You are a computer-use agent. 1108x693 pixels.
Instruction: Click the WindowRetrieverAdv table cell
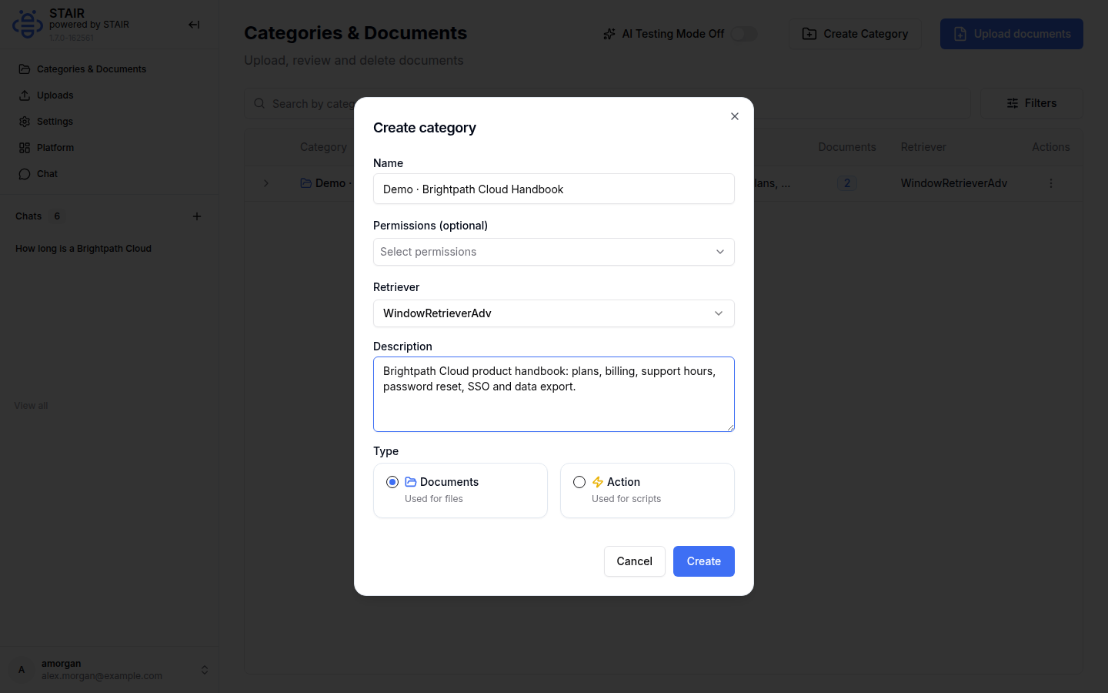coord(954,183)
